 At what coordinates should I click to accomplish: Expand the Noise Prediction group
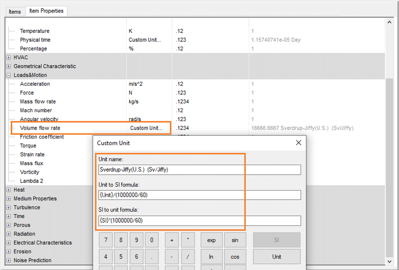coord(8,261)
